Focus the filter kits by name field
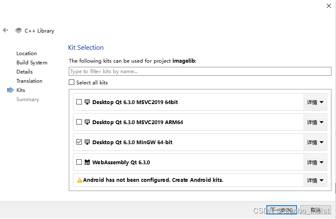Screen dimensions: 336x219 click(x=200, y=71)
